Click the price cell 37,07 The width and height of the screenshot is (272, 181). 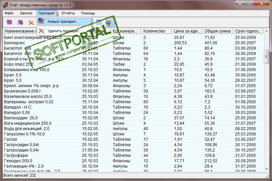pyautogui.click(x=179, y=118)
